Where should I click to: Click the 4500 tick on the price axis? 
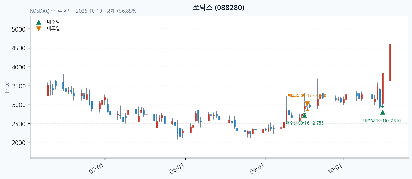pos(19,48)
